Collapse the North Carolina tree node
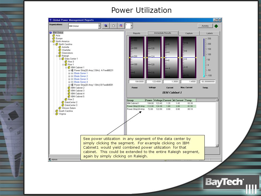This screenshot has width=261, height=196. pos(54,44)
